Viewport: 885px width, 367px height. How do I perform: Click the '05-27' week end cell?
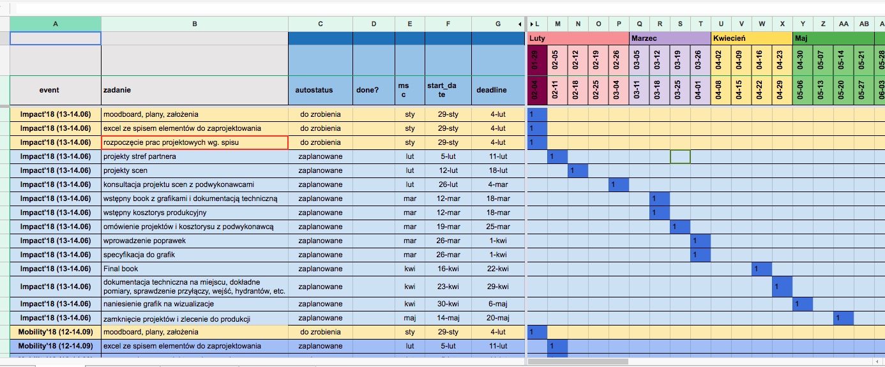coord(864,91)
